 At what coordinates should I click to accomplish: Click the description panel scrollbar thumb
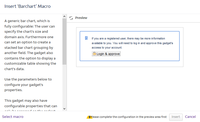pos(65,42)
